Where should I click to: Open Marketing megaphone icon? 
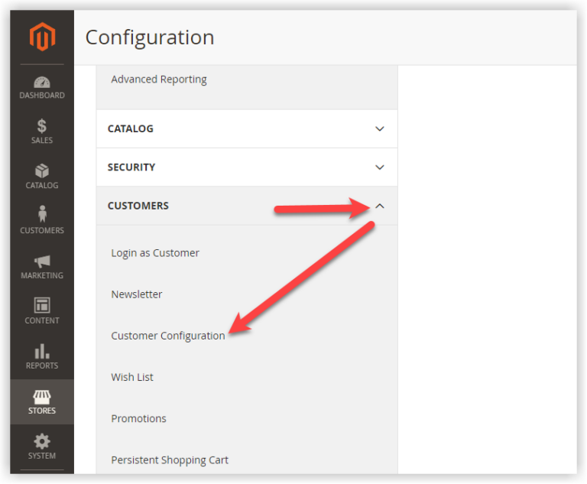(x=42, y=261)
